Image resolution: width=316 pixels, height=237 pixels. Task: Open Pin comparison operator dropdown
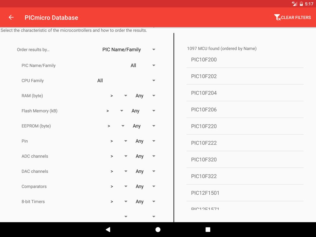118,141
